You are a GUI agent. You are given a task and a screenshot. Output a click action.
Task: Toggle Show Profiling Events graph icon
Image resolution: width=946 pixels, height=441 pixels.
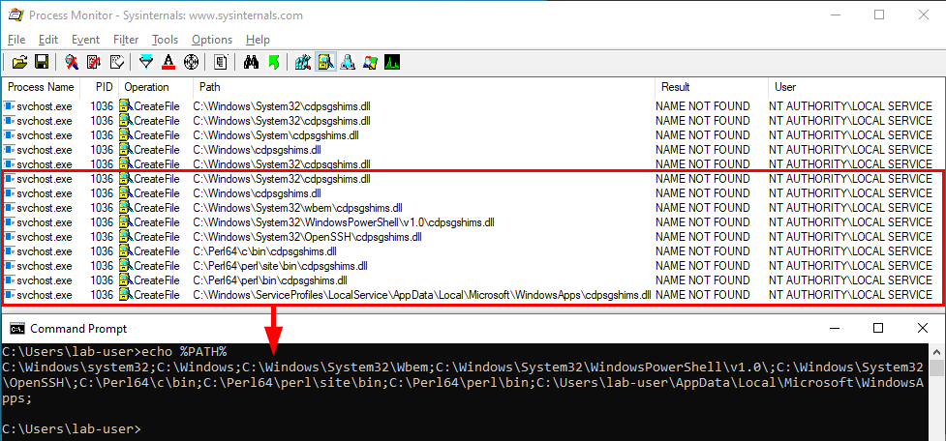(392, 62)
